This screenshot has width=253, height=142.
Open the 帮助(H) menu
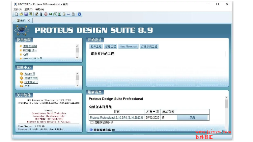(x=40, y=9)
